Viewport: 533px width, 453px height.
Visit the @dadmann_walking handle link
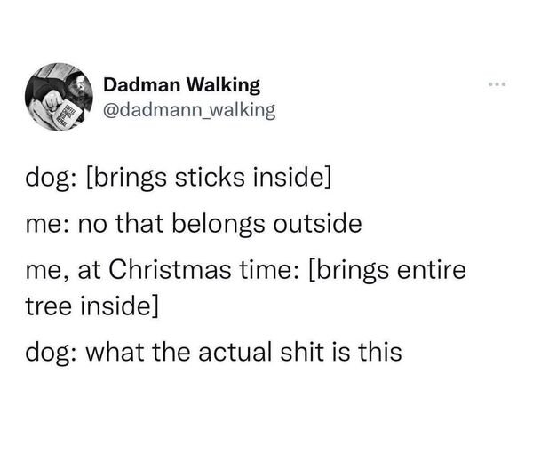point(189,109)
